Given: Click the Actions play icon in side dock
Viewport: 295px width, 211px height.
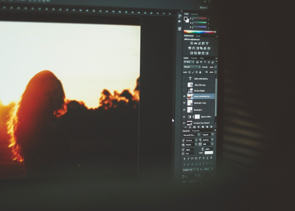Looking at the screenshot, I should click(180, 22).
